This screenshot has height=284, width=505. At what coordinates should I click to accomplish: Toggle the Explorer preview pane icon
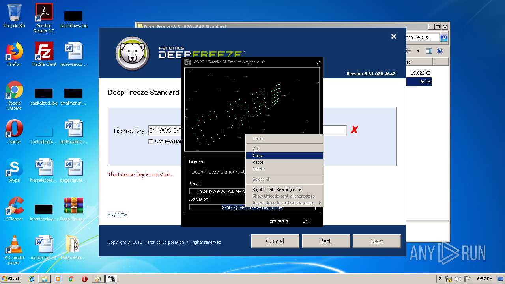(x=429, y=51)
